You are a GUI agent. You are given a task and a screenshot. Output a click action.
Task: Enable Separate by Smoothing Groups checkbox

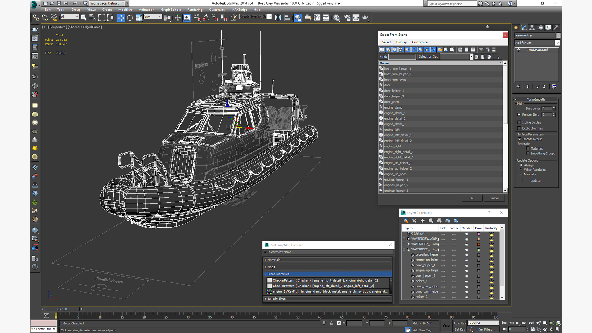(x=528, y=154)
